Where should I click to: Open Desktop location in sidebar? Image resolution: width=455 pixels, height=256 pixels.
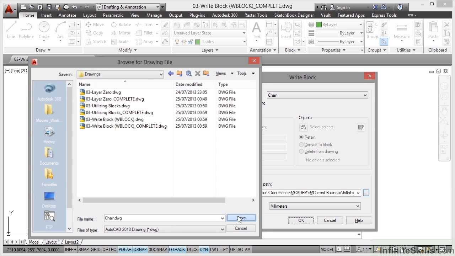(49, 199)
